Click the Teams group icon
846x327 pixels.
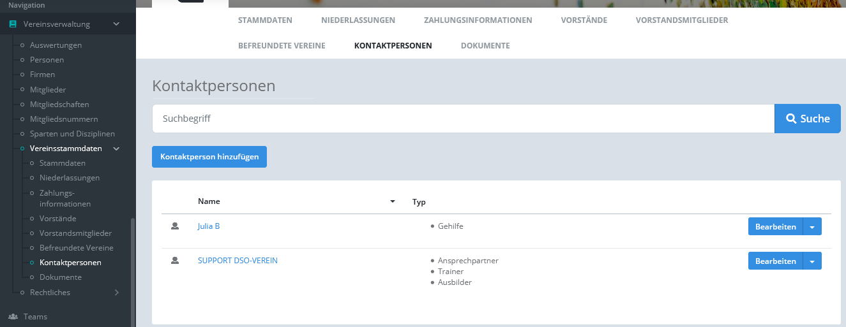[x=13, y=316]
